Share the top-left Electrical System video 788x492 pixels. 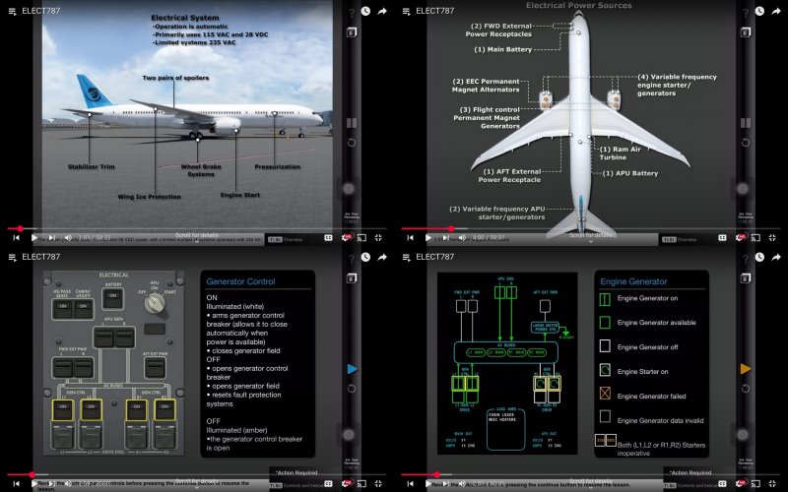point(381,11)
